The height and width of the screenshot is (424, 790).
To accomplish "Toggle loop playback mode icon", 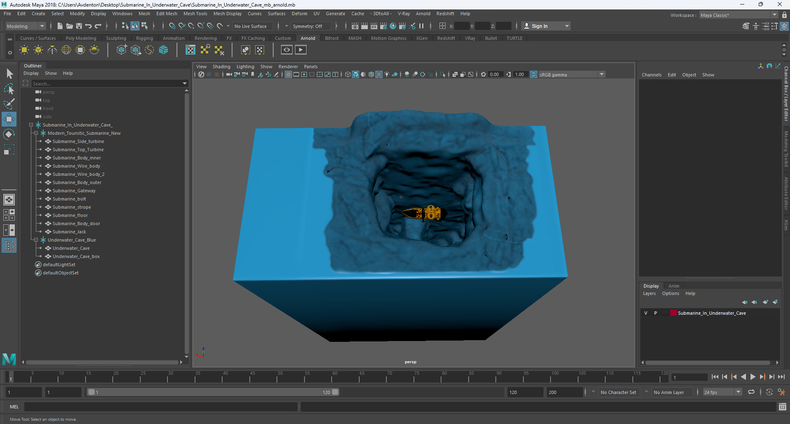I will [x=751, y=392].
